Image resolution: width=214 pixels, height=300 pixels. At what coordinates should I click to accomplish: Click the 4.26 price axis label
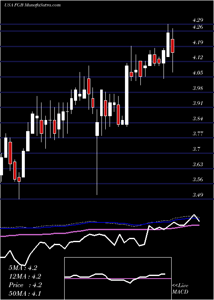click(x=198, y=27)
